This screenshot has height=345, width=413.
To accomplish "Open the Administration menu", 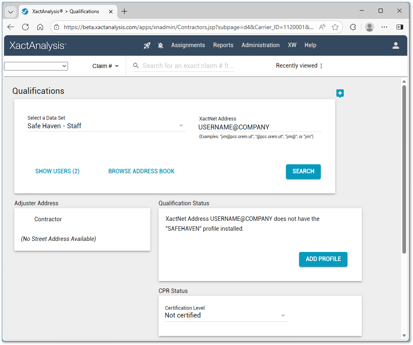I will click(x=261, y=45).
